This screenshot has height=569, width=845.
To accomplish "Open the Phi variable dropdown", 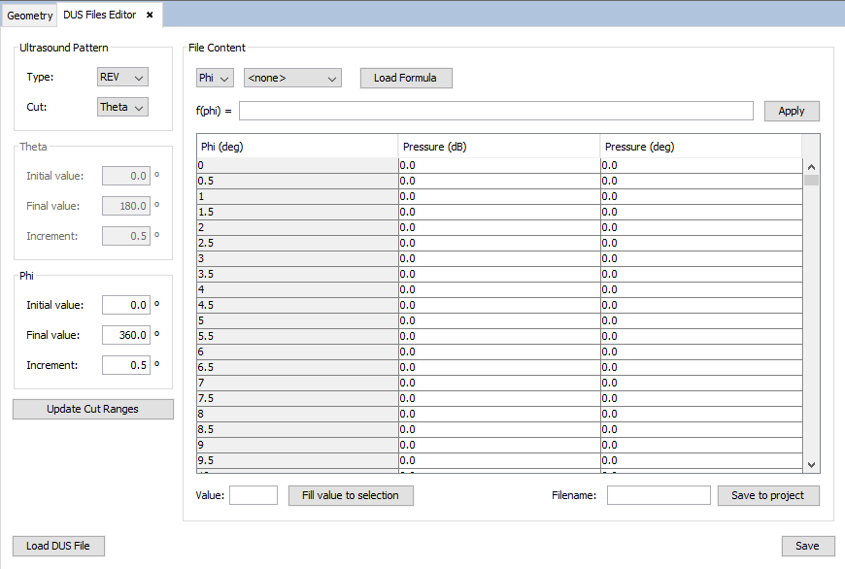I will pos(215,78).
